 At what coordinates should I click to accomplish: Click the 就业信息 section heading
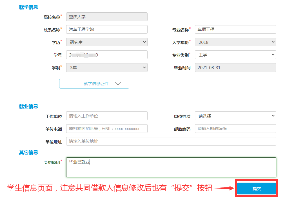(28, 106)
